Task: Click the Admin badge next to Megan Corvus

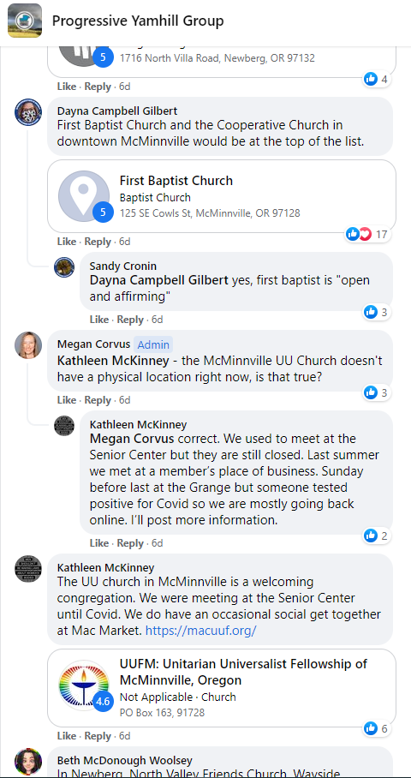Action: pos(153,344)
